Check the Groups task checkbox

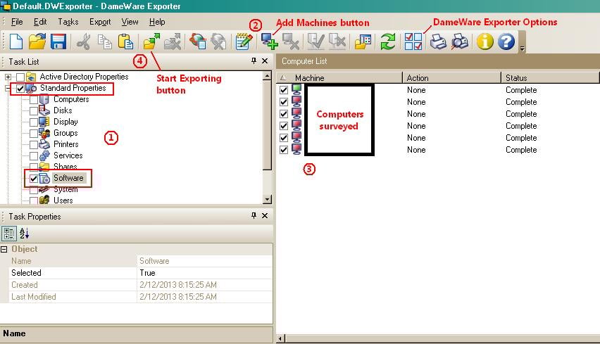[34, 134]
